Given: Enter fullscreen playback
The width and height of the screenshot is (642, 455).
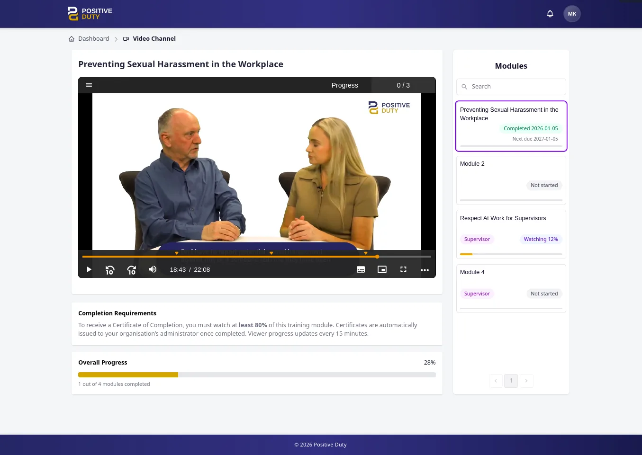Looking at the screenshot, I should click(403, 269).
